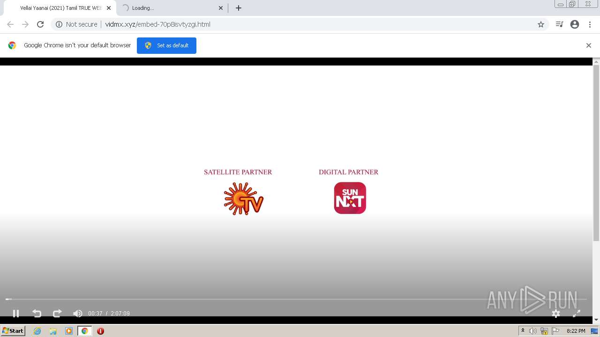Go back to previous page

[10, 24]
